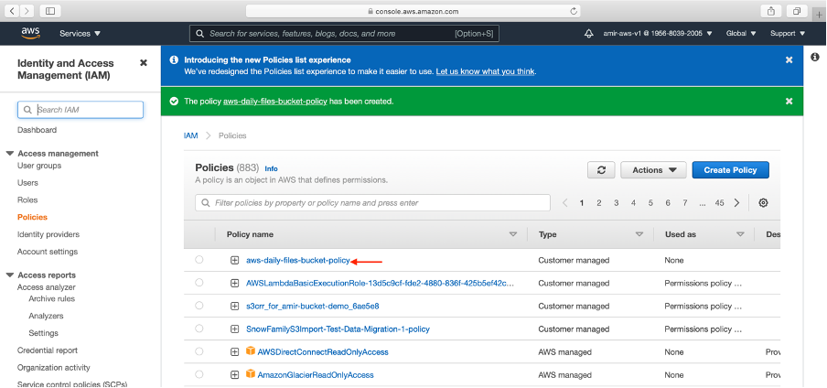Viewport: 827px width, 388px height.
Task: Click the Create Policy button
Action: click(x=730, y=170)
